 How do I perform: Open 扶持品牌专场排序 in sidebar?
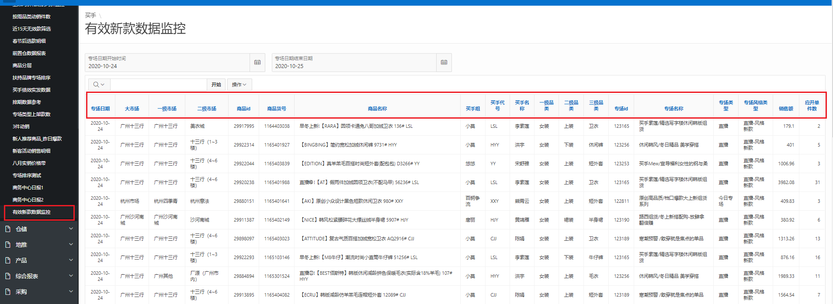tap(31, 78)
